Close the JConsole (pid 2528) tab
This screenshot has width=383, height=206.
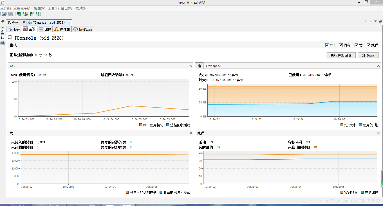[69, 22]
